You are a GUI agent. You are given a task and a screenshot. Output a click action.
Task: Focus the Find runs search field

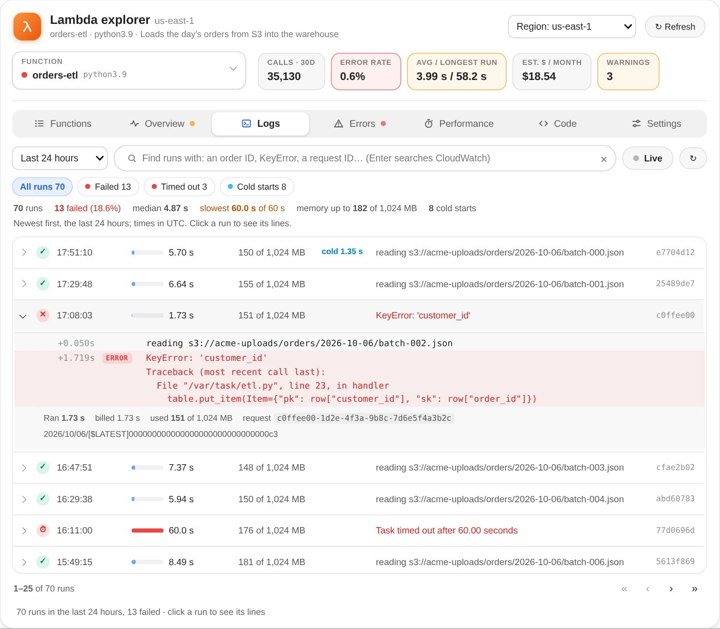(x=365, y=158)
